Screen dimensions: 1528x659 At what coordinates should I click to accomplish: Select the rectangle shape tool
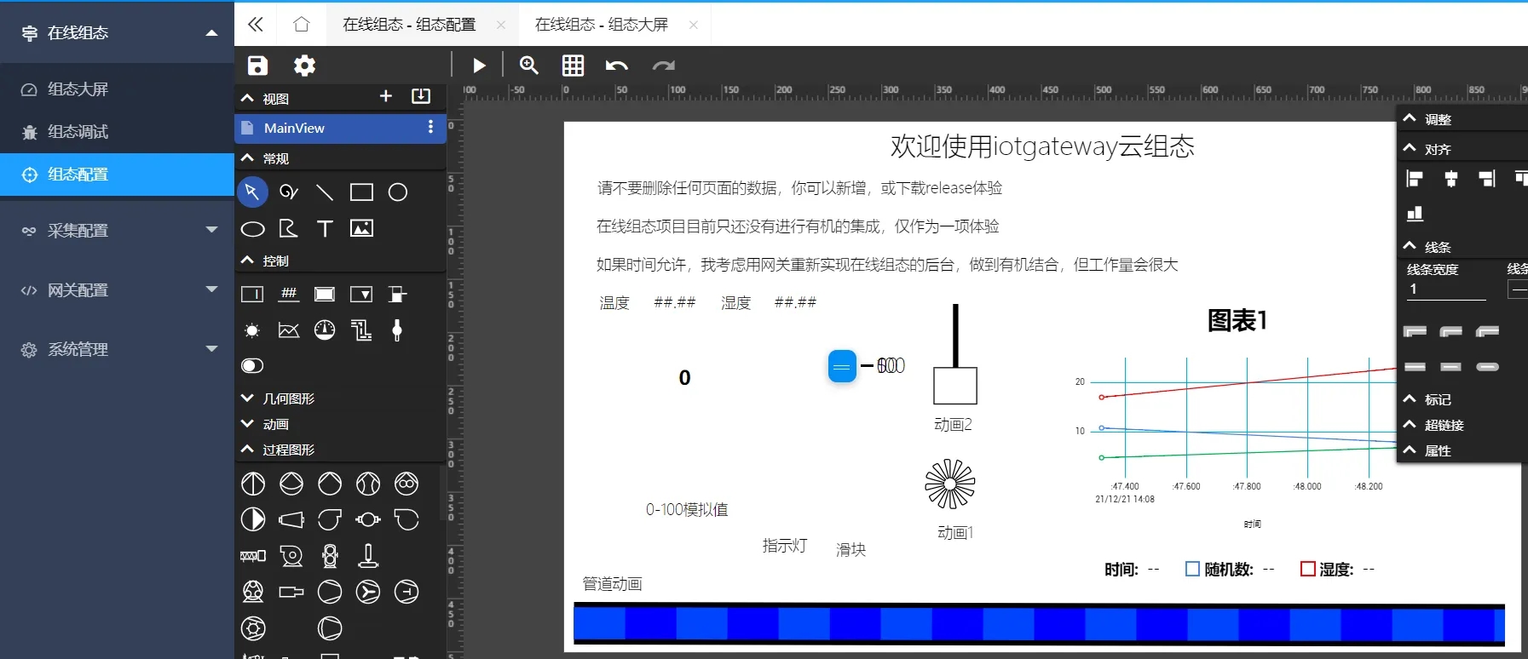pyautogui.click(x=361, y=192)
